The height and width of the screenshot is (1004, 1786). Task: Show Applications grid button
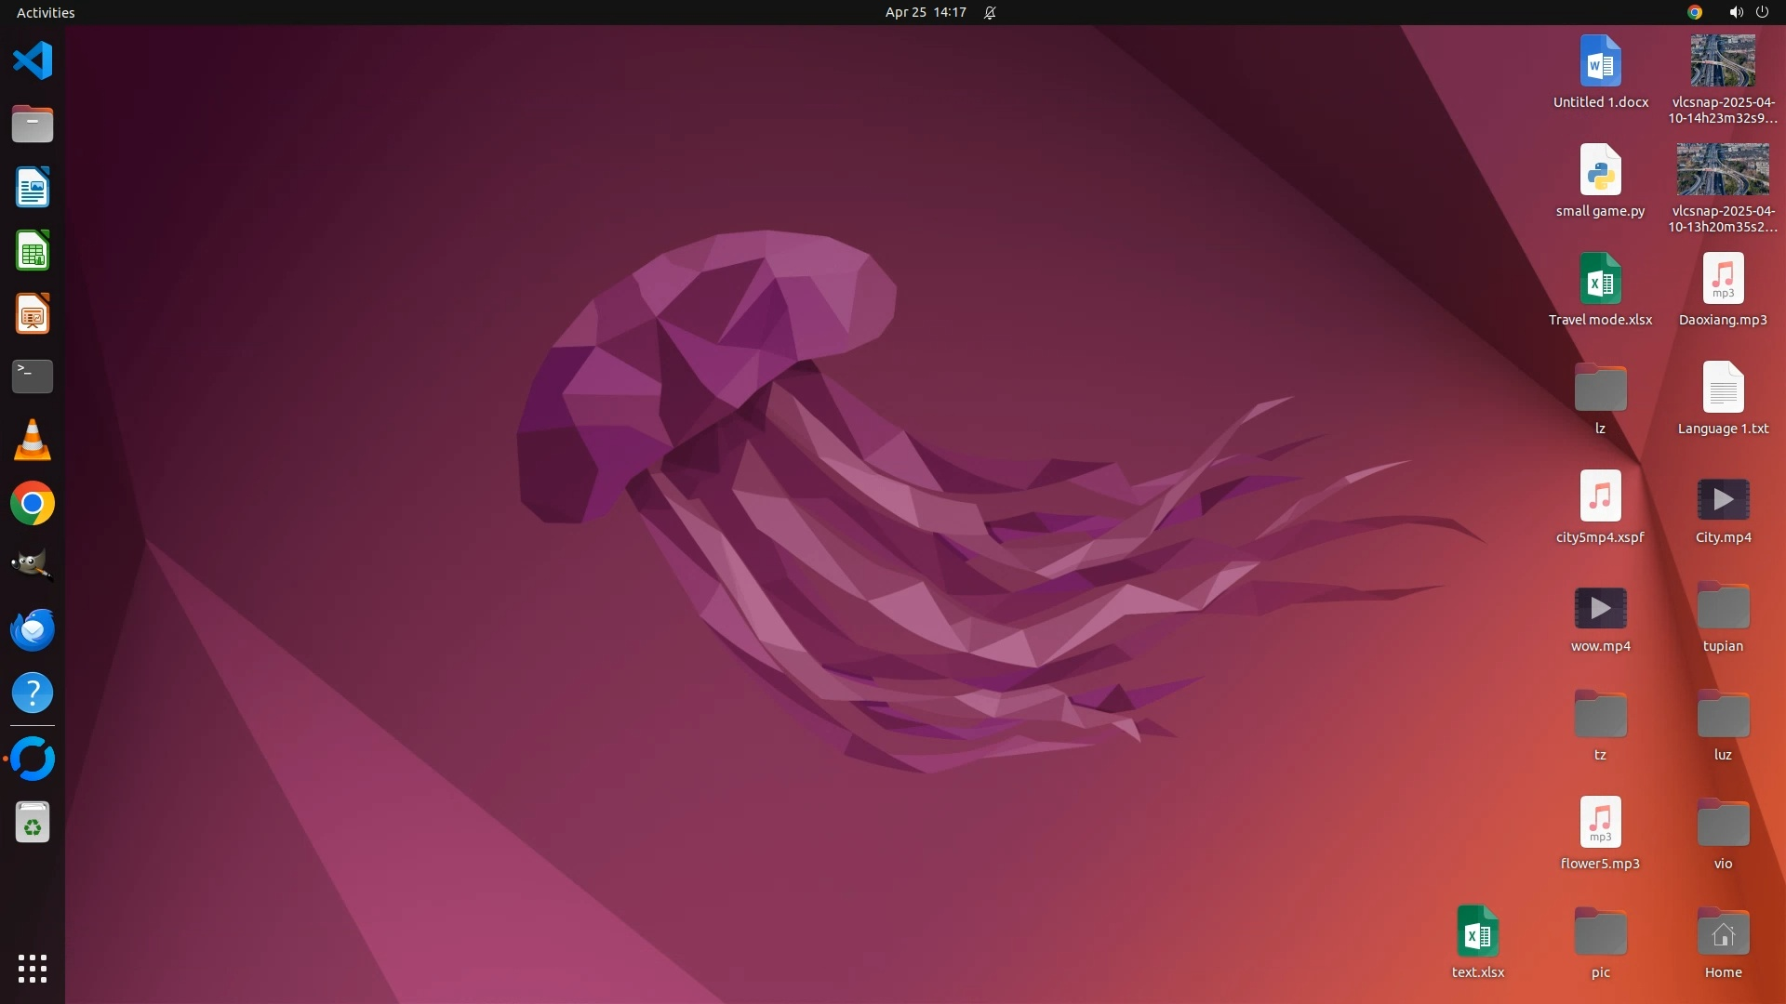pyautogui.click(x=33, y=968)
